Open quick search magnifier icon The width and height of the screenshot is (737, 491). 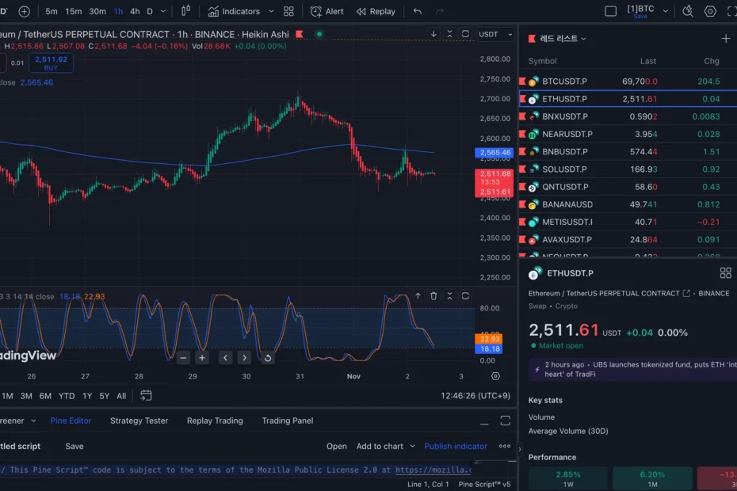point(688,11)
